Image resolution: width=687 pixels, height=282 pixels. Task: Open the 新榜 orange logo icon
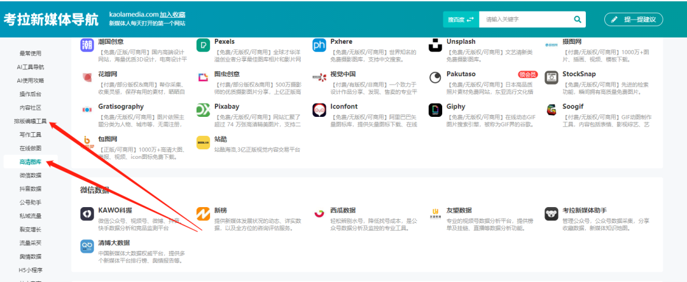point(204,214)
